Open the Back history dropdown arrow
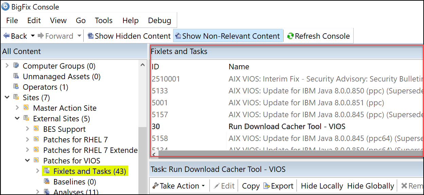 coord(33,36)
